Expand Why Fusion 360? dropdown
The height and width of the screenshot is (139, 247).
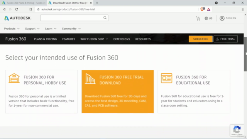(x=94, y=39)
